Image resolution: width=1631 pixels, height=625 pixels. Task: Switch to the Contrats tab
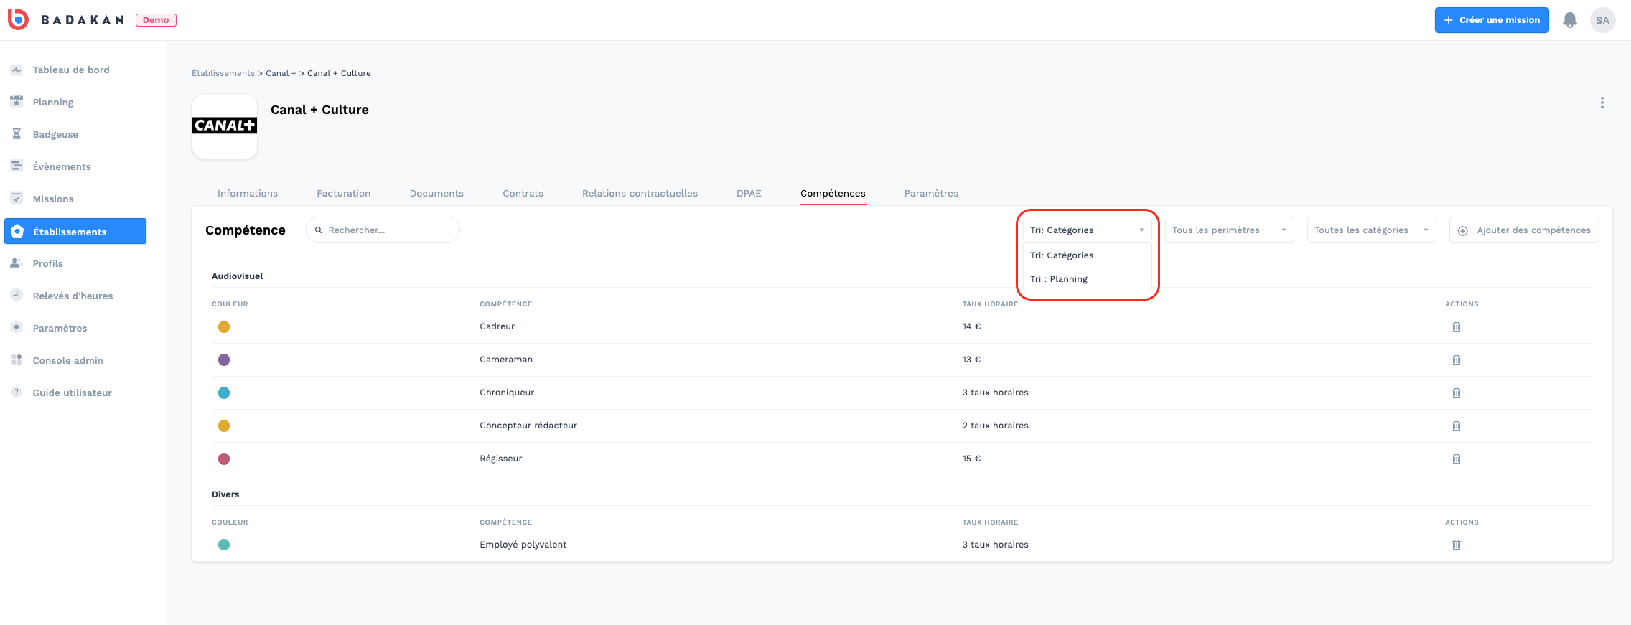point(523,194)
